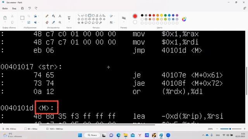The height and width of the screenshot is (139, 248).
Task: Click the zoom slider handle
Action: pos(230,129)
